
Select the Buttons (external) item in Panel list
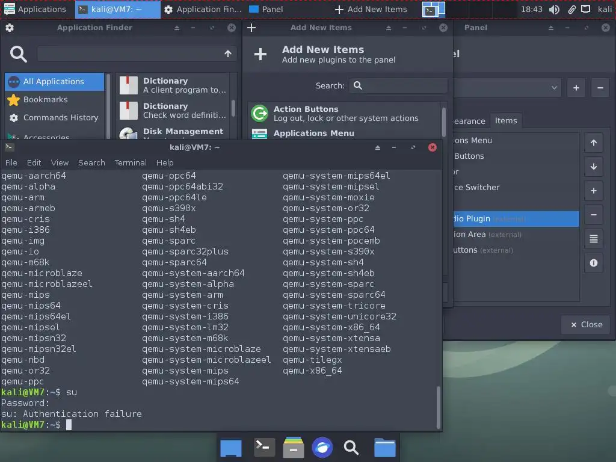pos(516,250)
